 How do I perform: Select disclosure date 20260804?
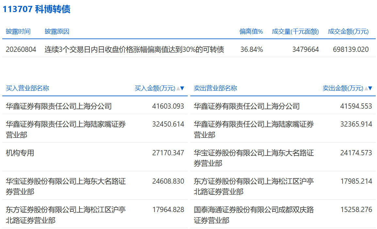[21, 50]
